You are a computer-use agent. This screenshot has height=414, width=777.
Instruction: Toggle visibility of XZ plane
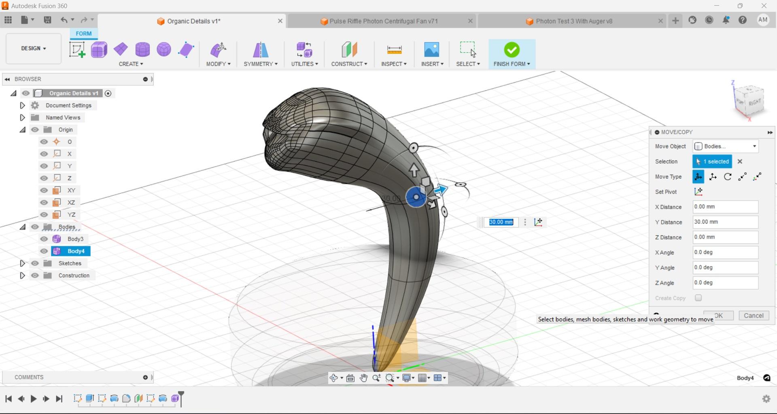pos(44,203)
